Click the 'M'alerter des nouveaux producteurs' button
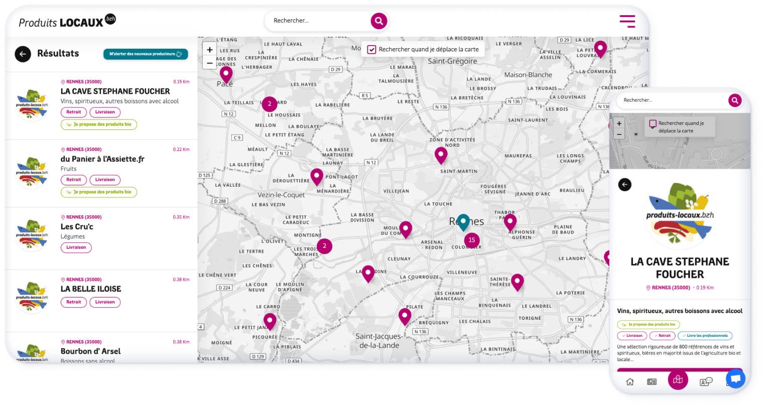Viewport: 763px width, 406px height. pos(146,54)
